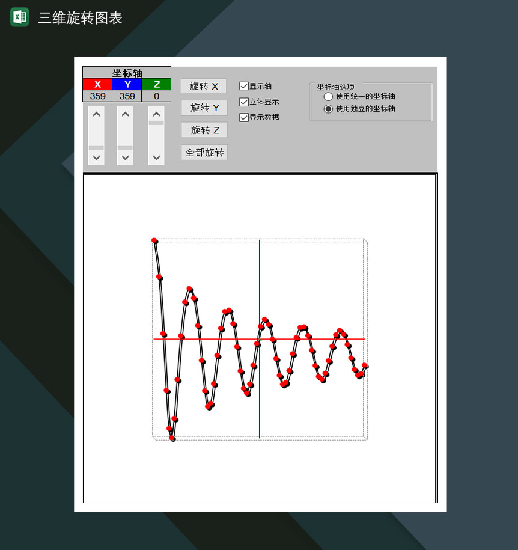Click the X value cell showing 359

[x=97, y=96]
